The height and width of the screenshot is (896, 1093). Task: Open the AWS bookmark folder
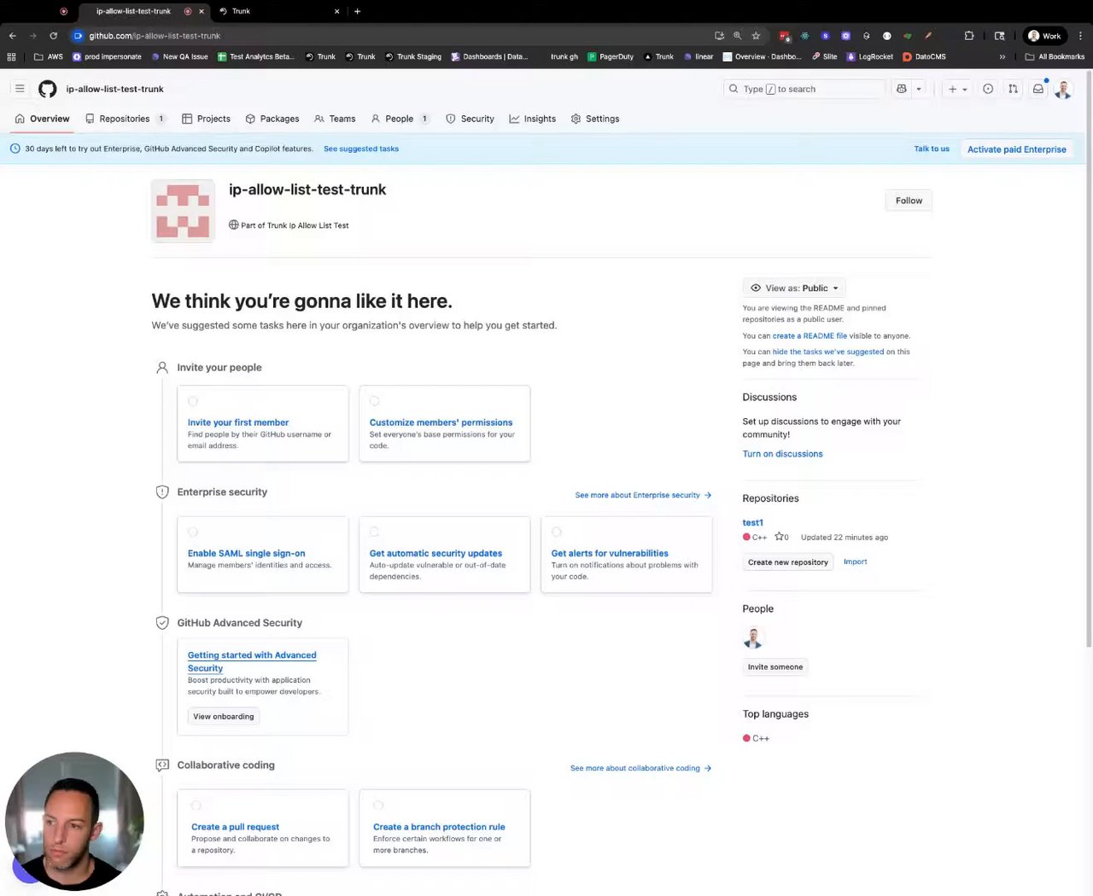(x=49, y=57)
